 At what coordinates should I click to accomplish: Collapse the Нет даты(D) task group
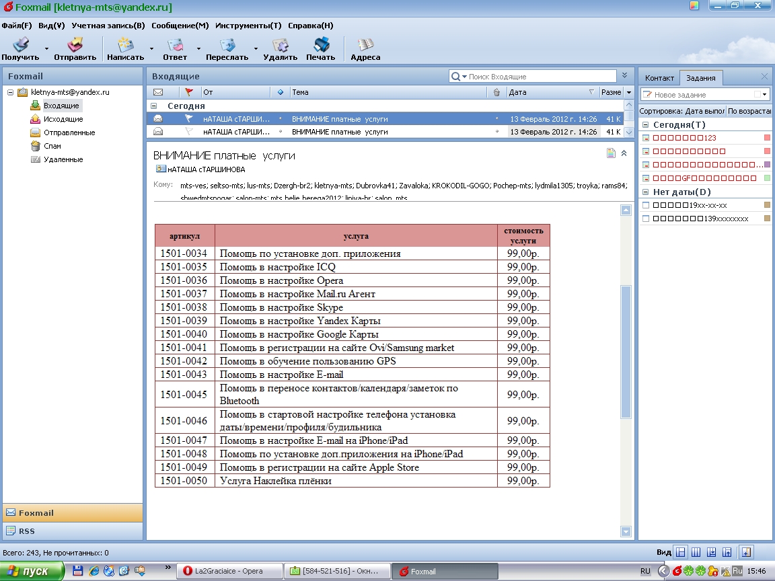point(645,192)
